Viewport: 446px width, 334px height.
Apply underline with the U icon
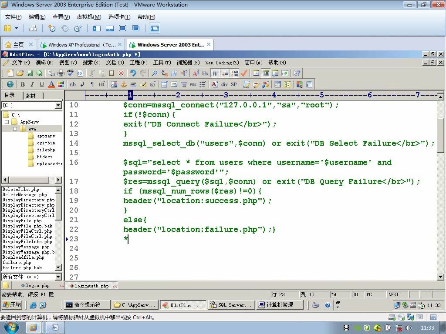point(42,84)
